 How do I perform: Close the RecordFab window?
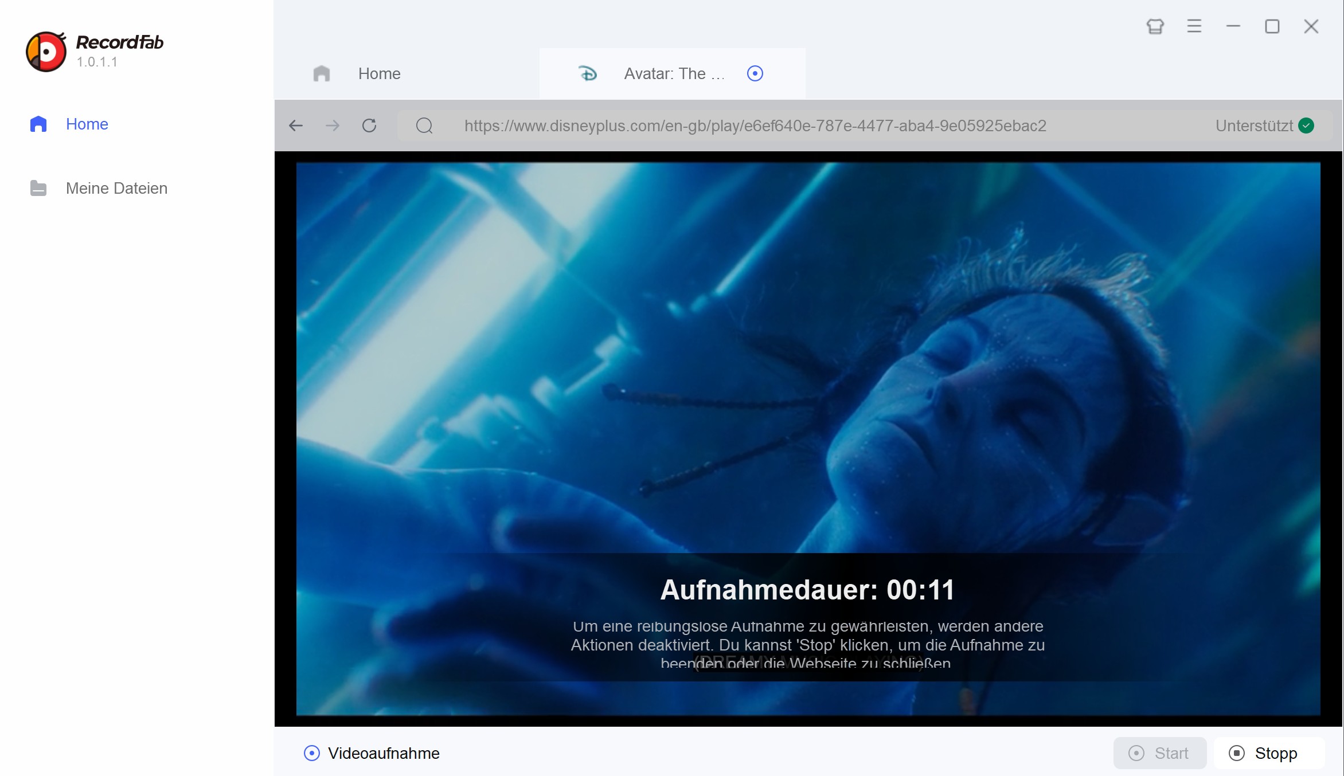coord(1311,26)
